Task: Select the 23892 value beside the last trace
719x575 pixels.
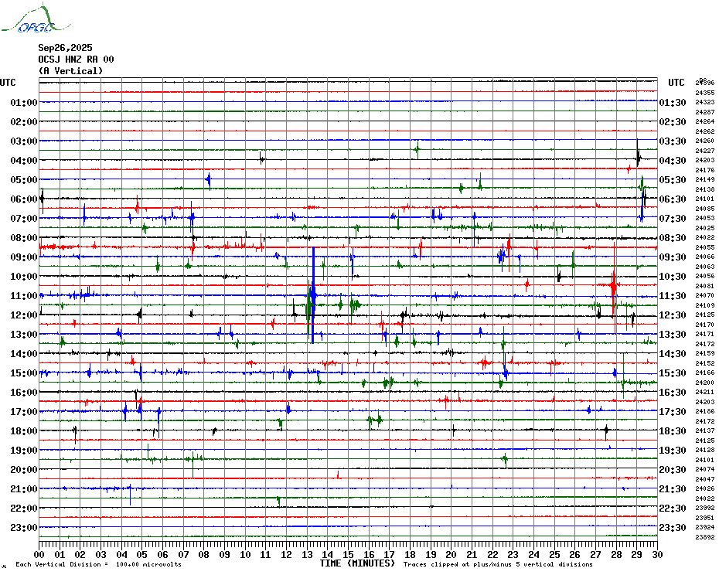Action: tap(705, 537)
